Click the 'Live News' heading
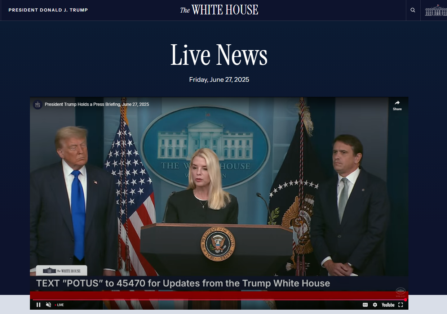 click(219, 55)
